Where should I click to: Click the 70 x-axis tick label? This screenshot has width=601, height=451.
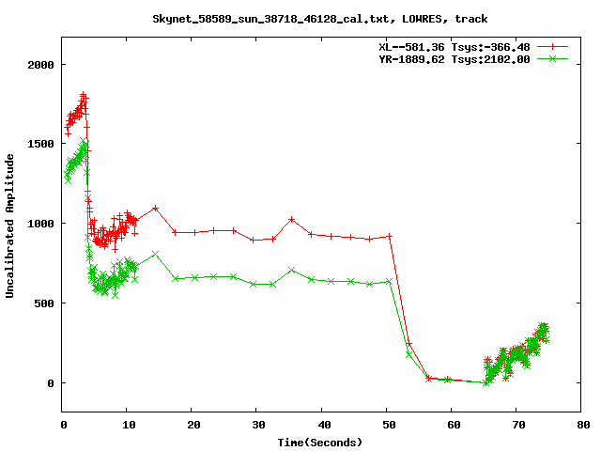[518, 425]
